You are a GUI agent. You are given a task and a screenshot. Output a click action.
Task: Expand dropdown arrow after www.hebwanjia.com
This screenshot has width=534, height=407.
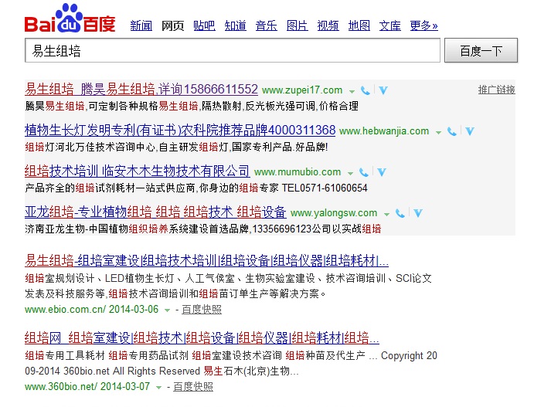click(438, 132)
